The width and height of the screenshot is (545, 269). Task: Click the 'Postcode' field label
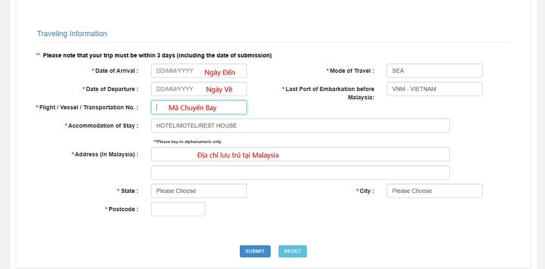pos(123,209)
